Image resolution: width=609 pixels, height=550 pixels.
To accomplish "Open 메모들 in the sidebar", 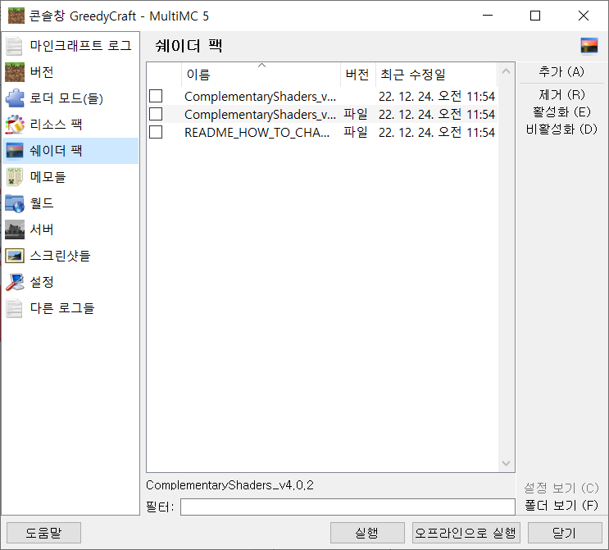I will 70,177.
